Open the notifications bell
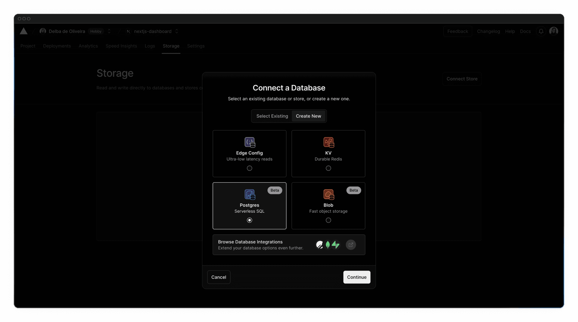This screenshot has width=578, height=322. 541,31
